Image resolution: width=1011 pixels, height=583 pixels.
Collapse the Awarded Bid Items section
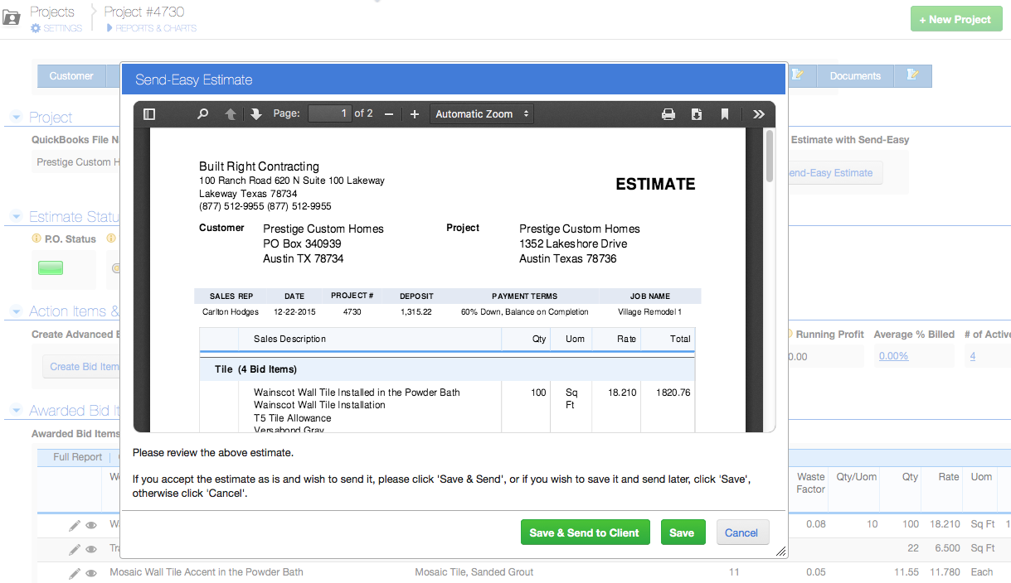[x=16, y=411]
